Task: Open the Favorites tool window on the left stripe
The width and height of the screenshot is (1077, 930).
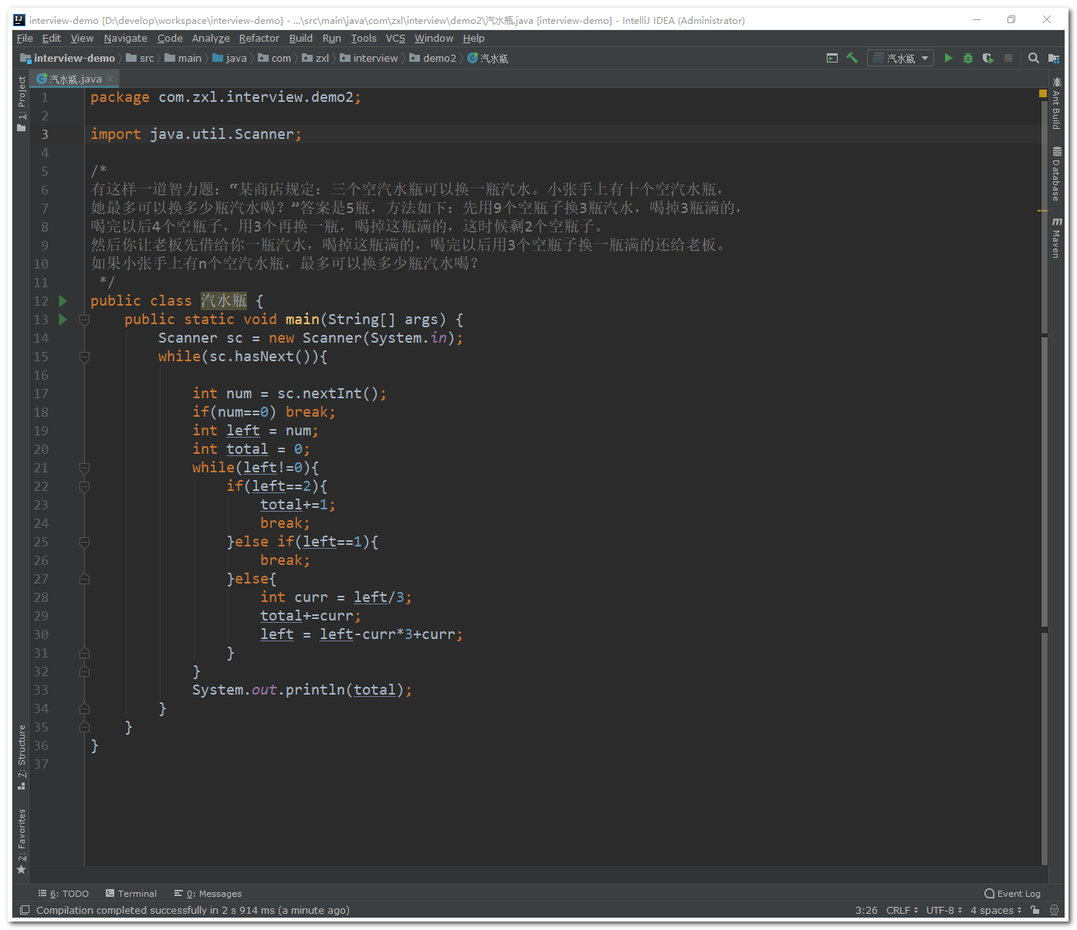Action: (x=22, y=841)
